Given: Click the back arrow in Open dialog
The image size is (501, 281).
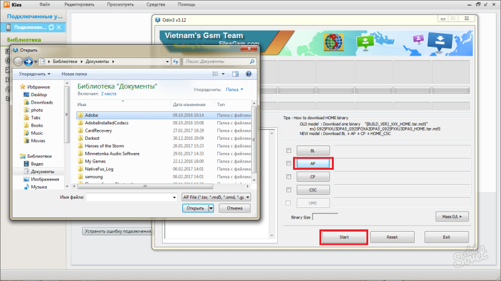Looking at the screenshot, I should pos(18,61).
